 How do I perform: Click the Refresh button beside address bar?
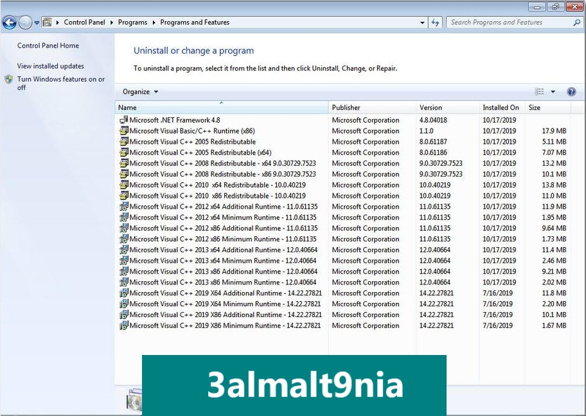(435, 22)
